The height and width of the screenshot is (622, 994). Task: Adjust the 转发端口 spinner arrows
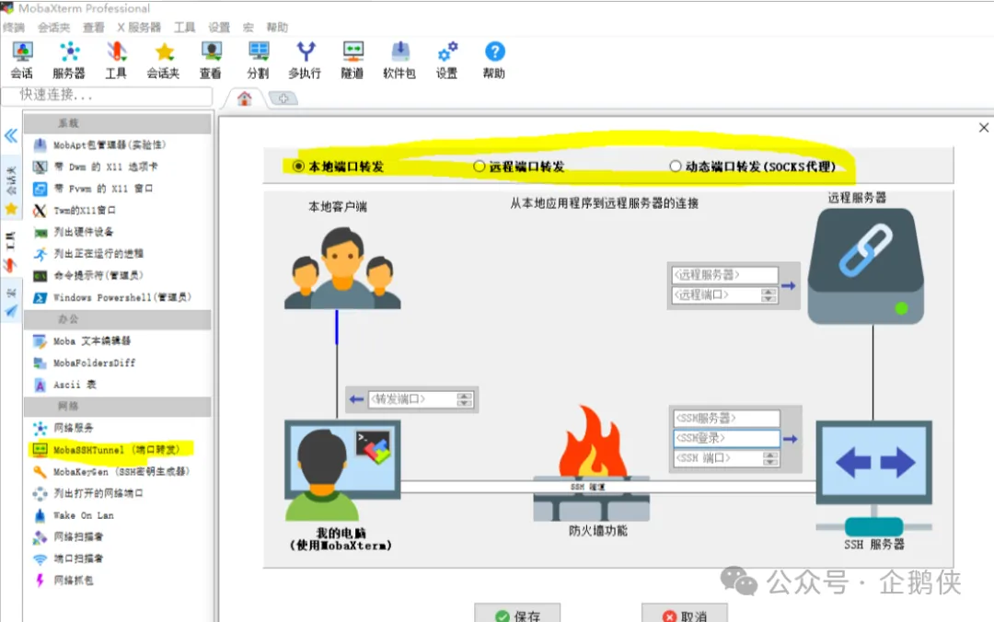pyautogui.click(x=465, y=399)
